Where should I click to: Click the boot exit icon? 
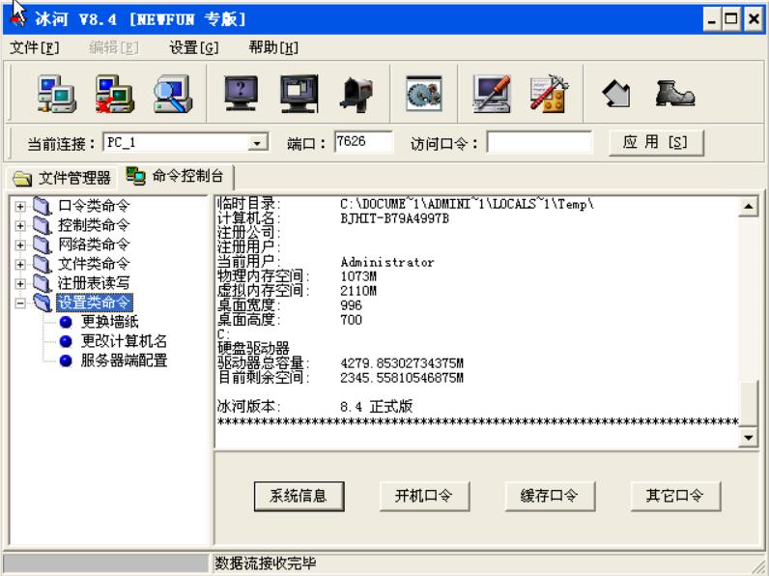(x=675, y=93)
